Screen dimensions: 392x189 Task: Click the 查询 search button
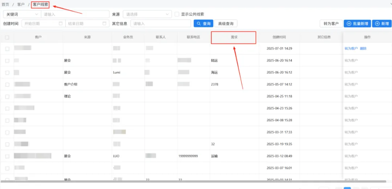coord(203,24)
